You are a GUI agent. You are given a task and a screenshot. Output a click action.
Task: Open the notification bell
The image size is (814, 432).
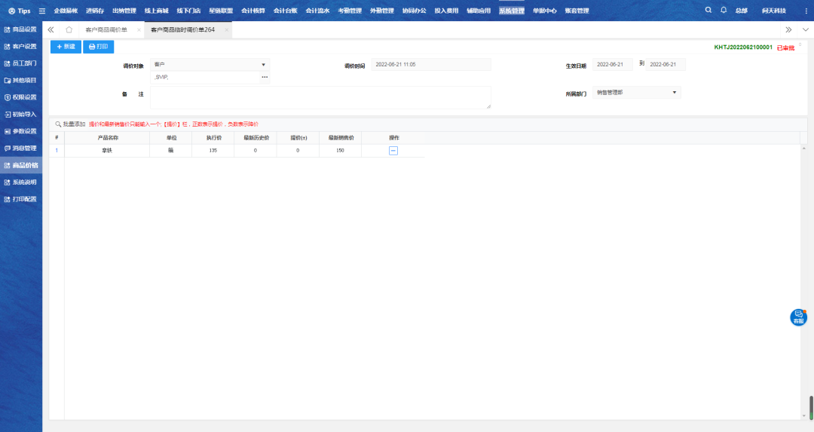724,11
